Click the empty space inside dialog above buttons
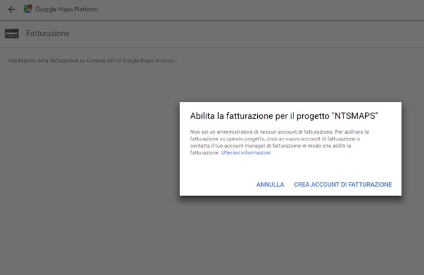Image resolution: width=424 pixels, height=275 pixels. [290, 168]
